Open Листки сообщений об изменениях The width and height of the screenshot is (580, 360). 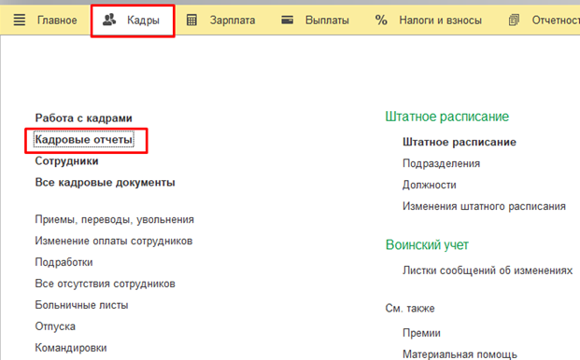click(x=488, y=270)
